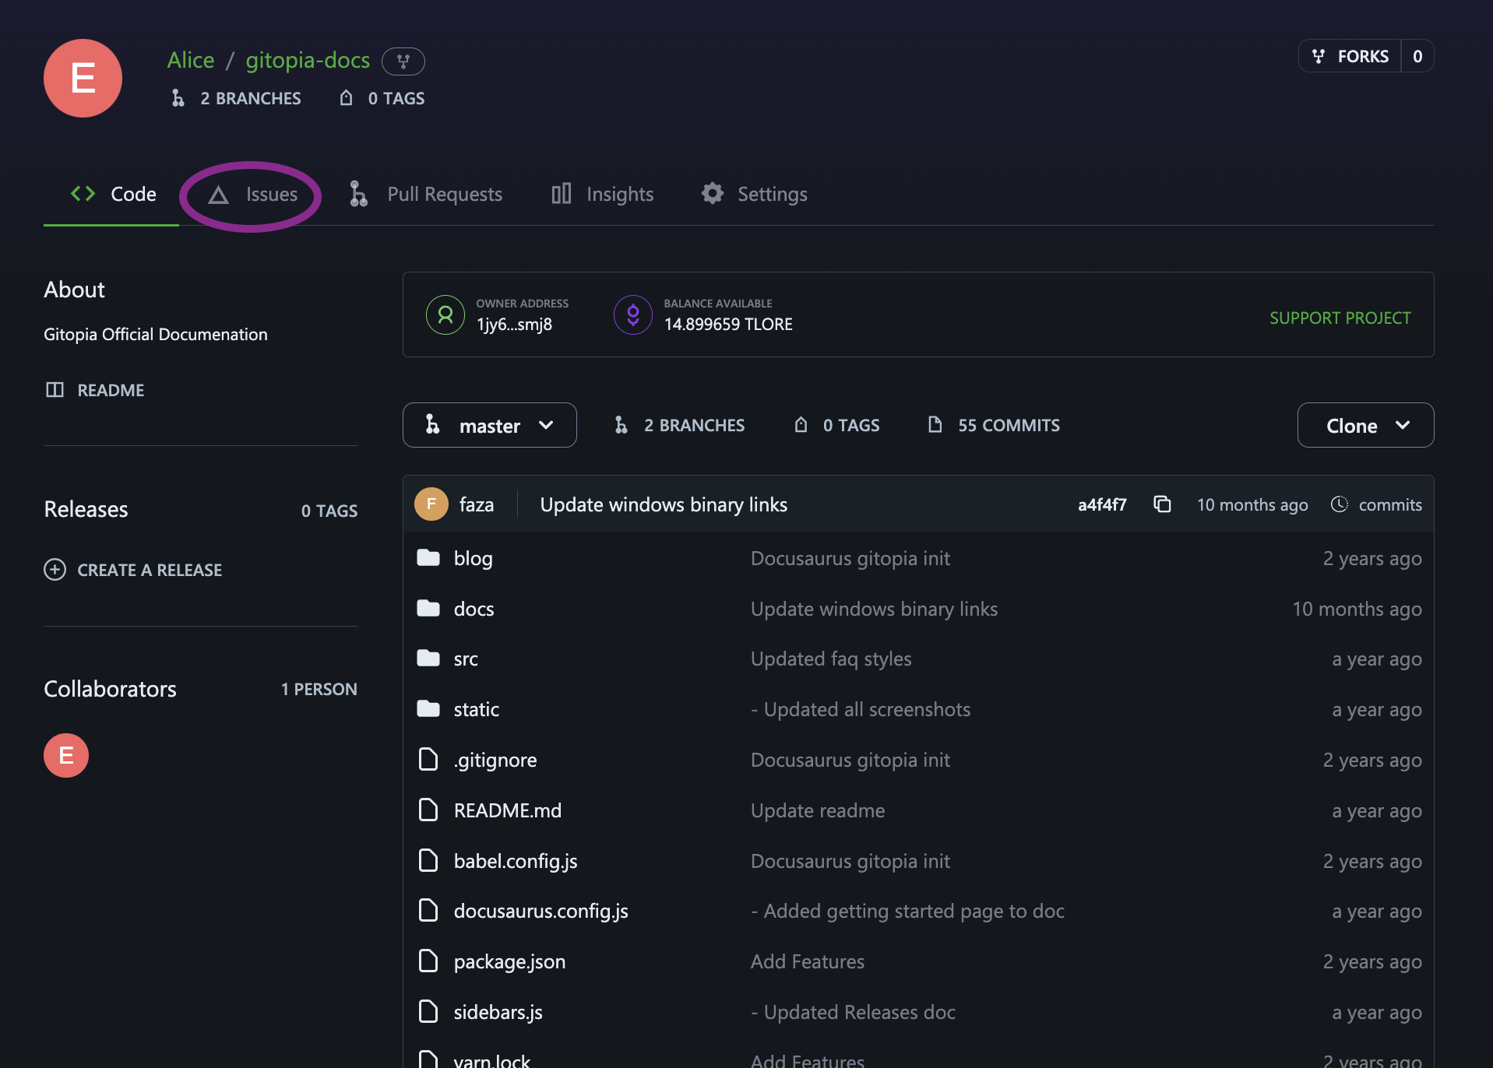The image size is (1493, 1068).
Task: Click the 'Update windows binary links' commit title
Action: 664,504
